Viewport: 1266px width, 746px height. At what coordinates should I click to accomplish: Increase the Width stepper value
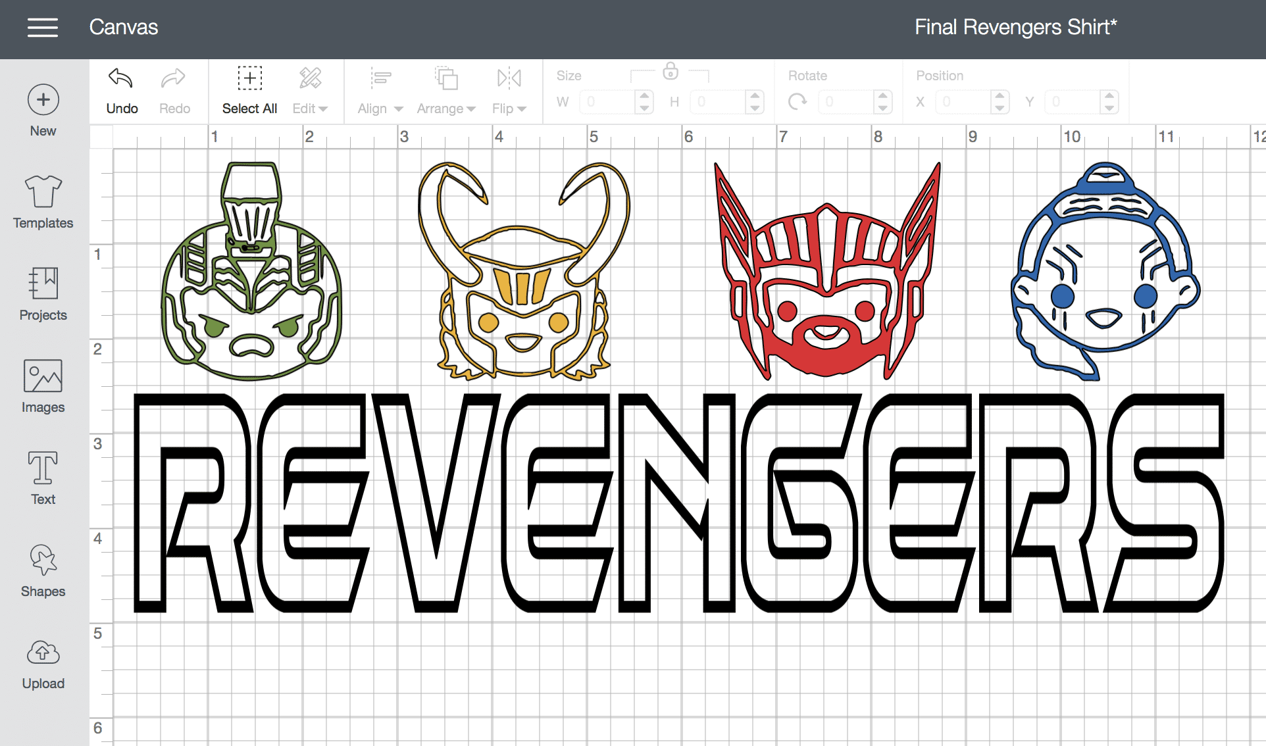point(645,96)
